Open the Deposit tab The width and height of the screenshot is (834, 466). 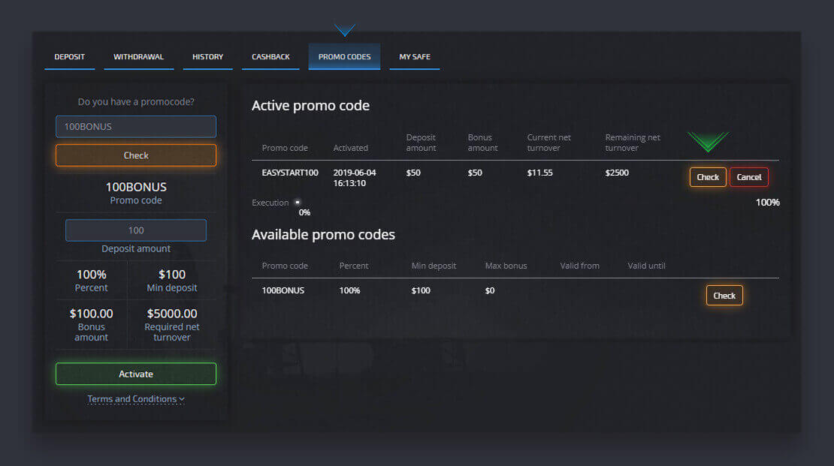point(69,57)
